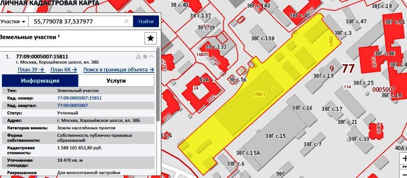
Task: Open the favorites list with the star button
Action: [x=151, y=38]
